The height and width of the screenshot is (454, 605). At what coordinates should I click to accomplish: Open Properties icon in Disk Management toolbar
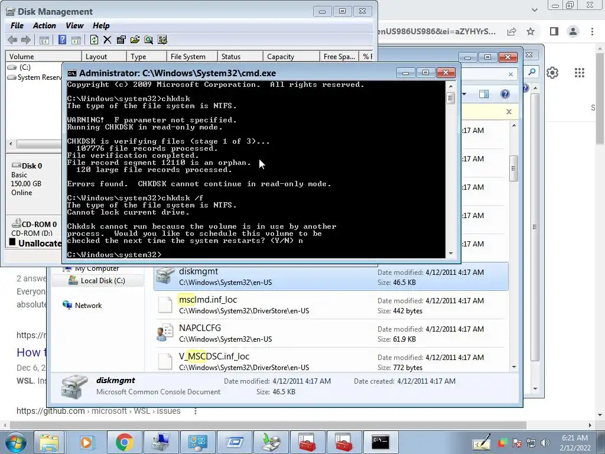[x=121, y=40]
